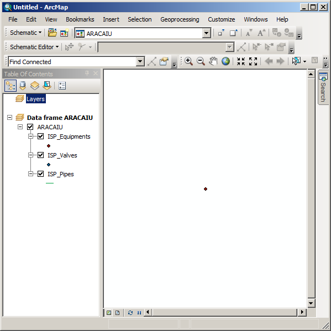Open the File menu
This screenshot has width=331, height=331.
(x=13, y=19)
